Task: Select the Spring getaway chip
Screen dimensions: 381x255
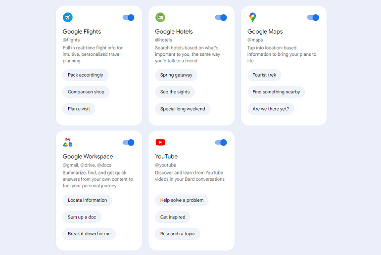Action: 176,75
